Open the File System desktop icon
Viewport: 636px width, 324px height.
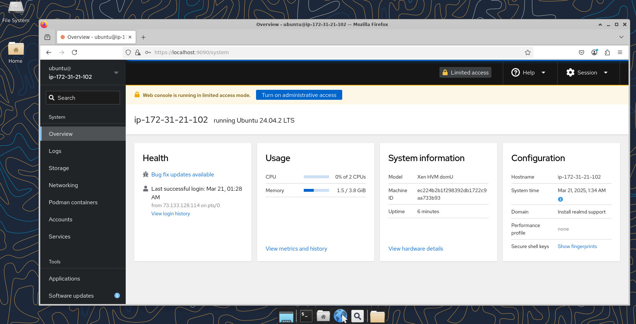pyautogui.click(x=16, y=12)
